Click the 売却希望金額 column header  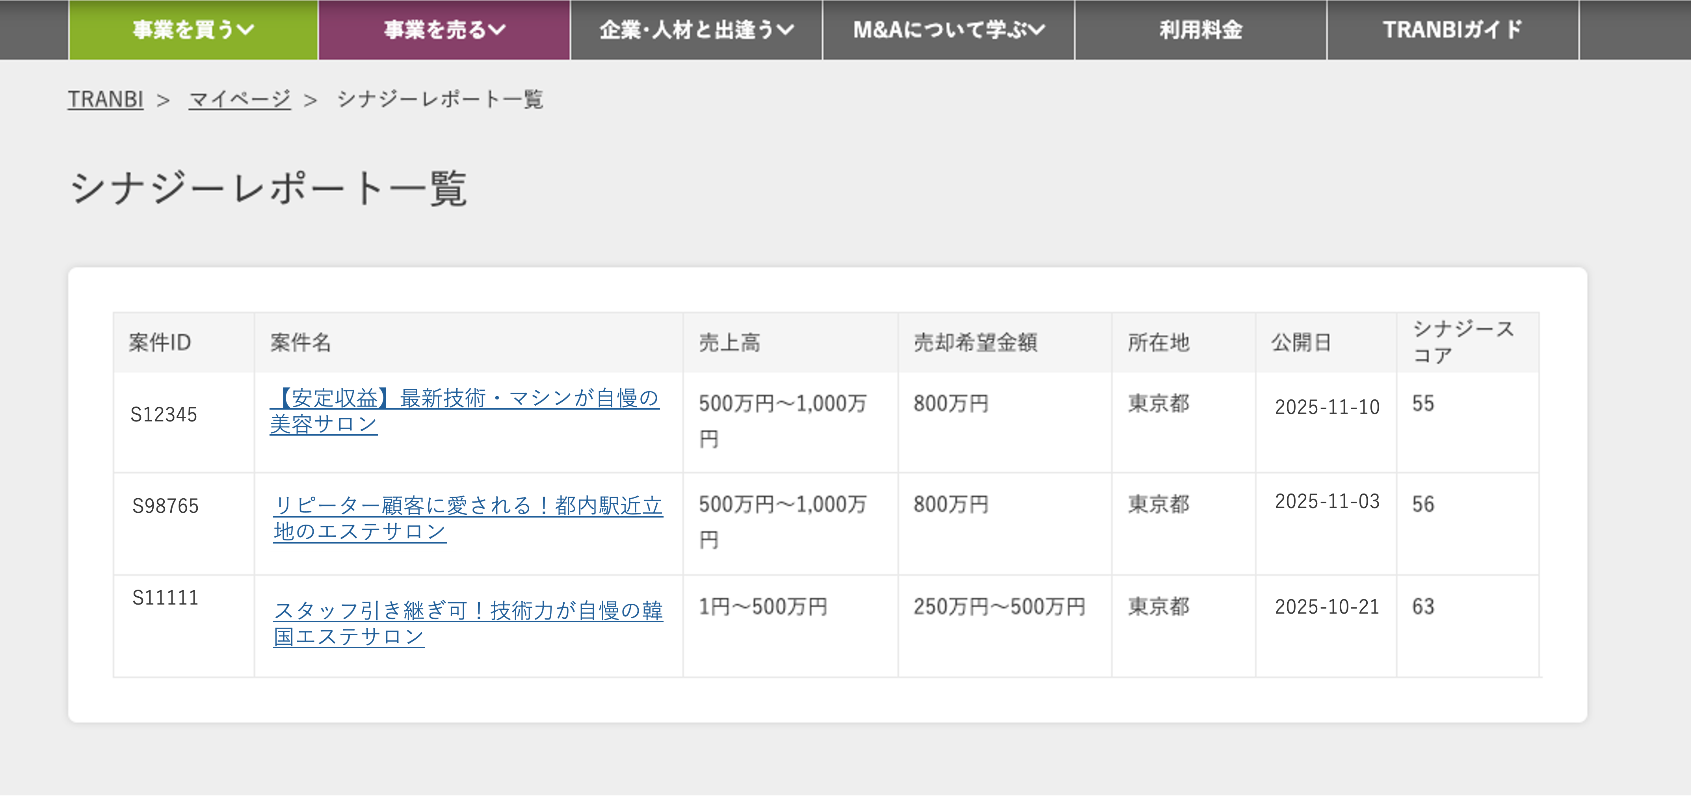tap(975, 342)
